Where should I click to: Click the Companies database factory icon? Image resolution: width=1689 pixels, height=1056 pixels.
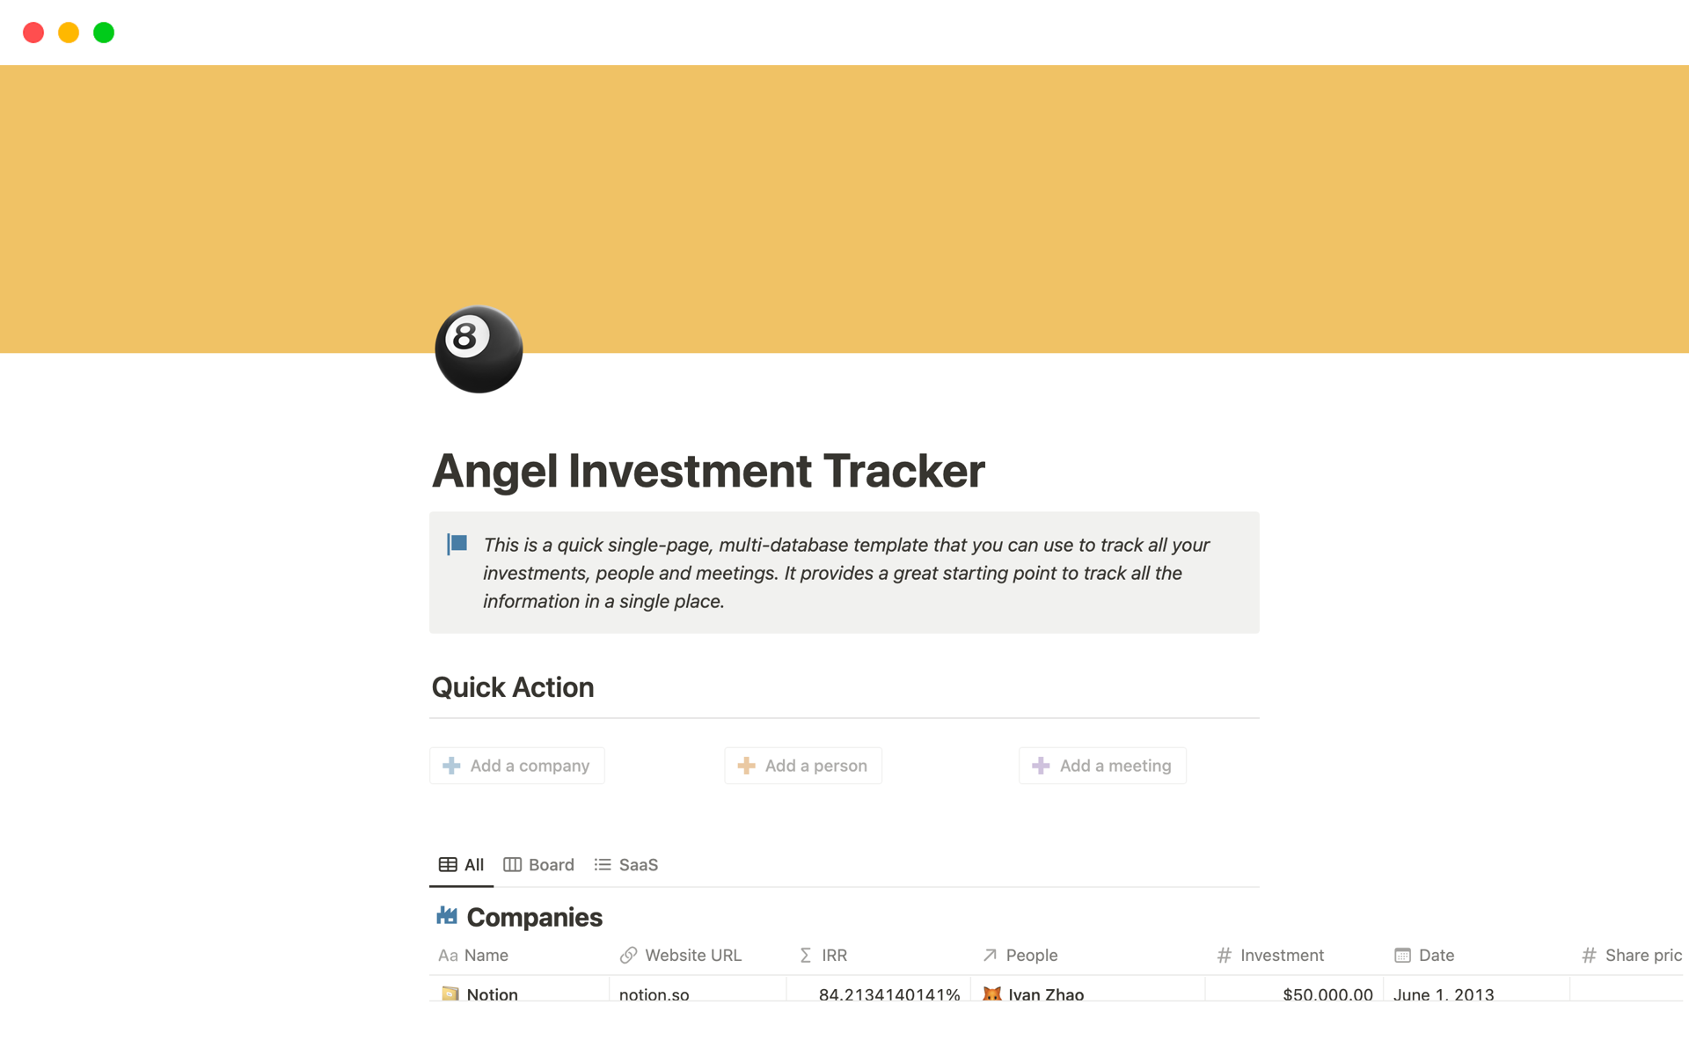447,916
